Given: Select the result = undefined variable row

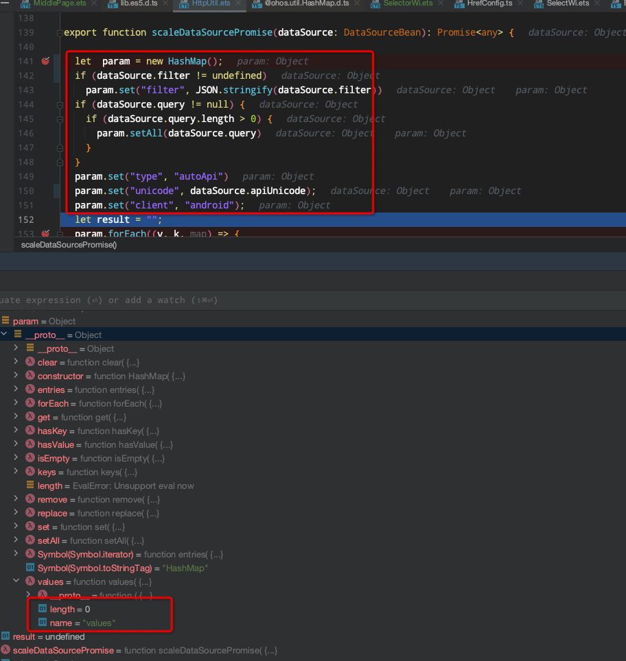Looking at the screenshot, I should click(313, 636).
